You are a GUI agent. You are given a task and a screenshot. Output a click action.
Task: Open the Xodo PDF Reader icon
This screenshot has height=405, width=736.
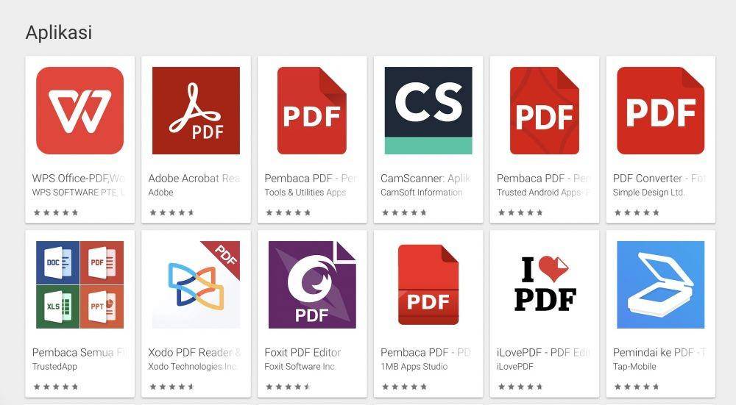[196, 284]
